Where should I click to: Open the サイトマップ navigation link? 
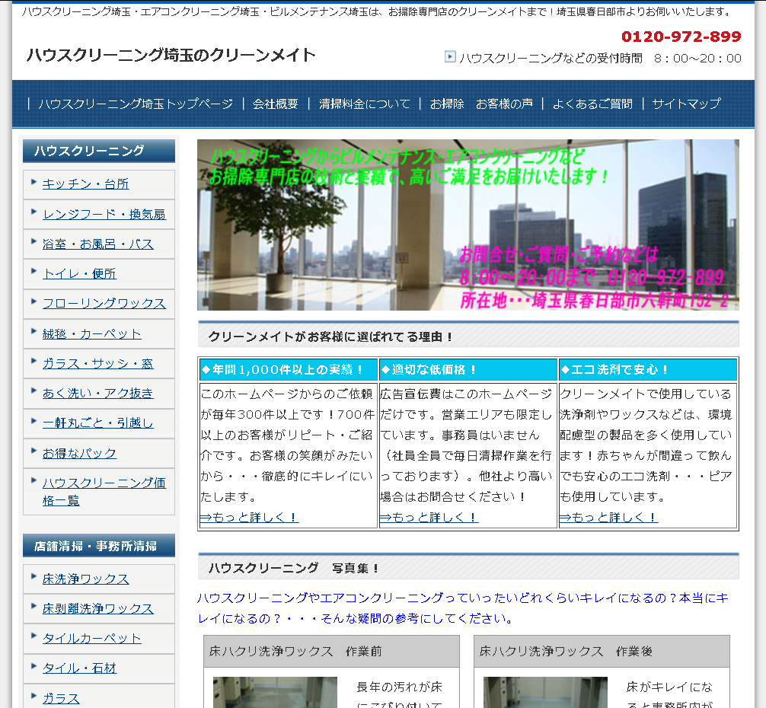click(686, 104)
